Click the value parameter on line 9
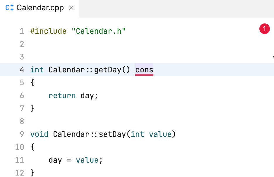Image resolution: width=274 pixels, height=177 pixels. pos(160,134)
